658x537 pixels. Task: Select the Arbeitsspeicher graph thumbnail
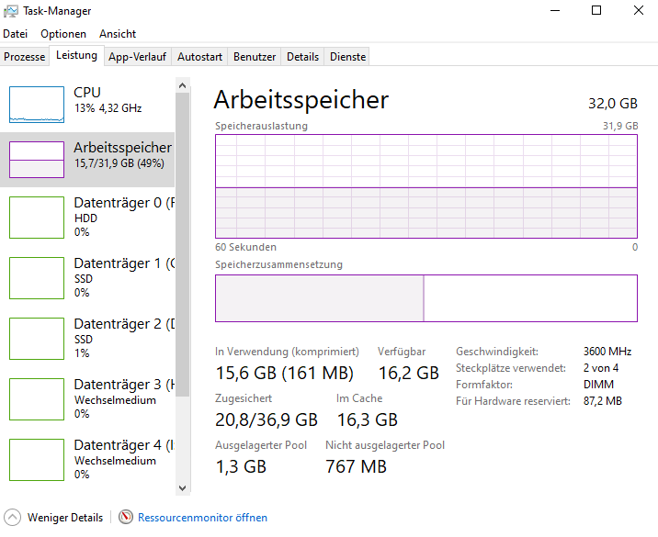click(x=37, y=159)
